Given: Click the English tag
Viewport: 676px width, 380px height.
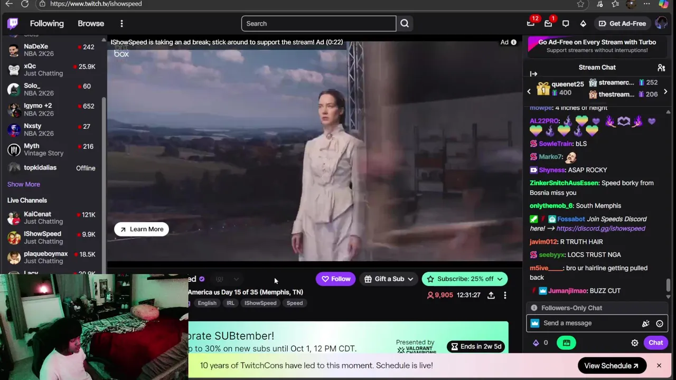Looking at the screenshot, I should pyautogui.click(x=207, y=303).
